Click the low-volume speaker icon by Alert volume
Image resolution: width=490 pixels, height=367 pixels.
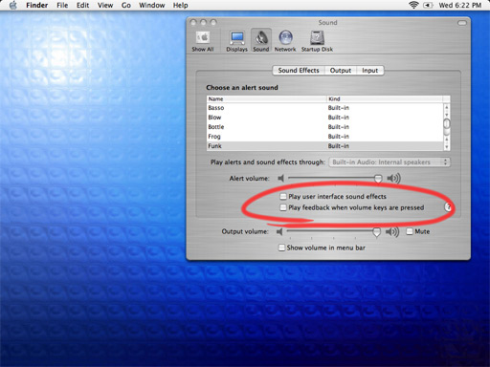(280, 178)
